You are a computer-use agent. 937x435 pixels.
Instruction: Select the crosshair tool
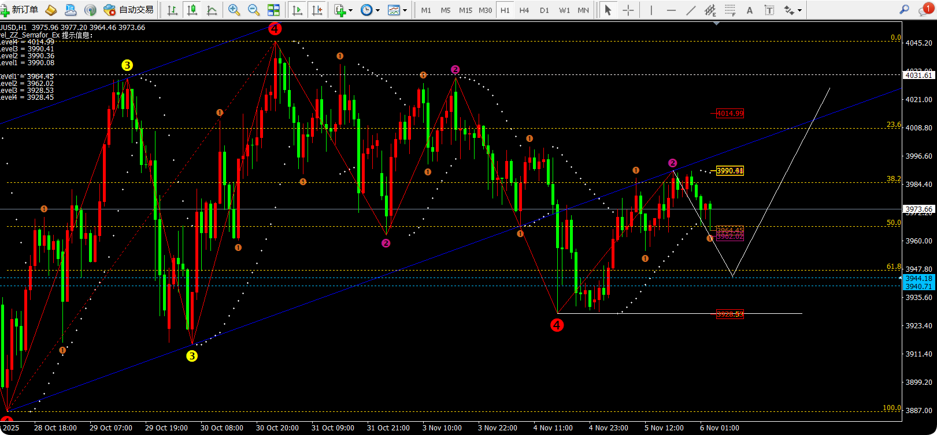628,10
